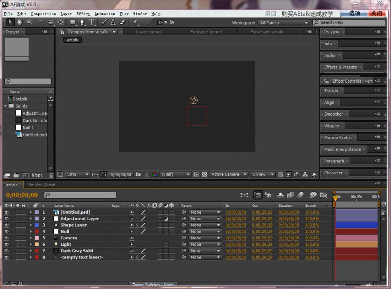The image size is (391, 289).
Task: Toggle the transparency grid button
Action: [204, 175]
